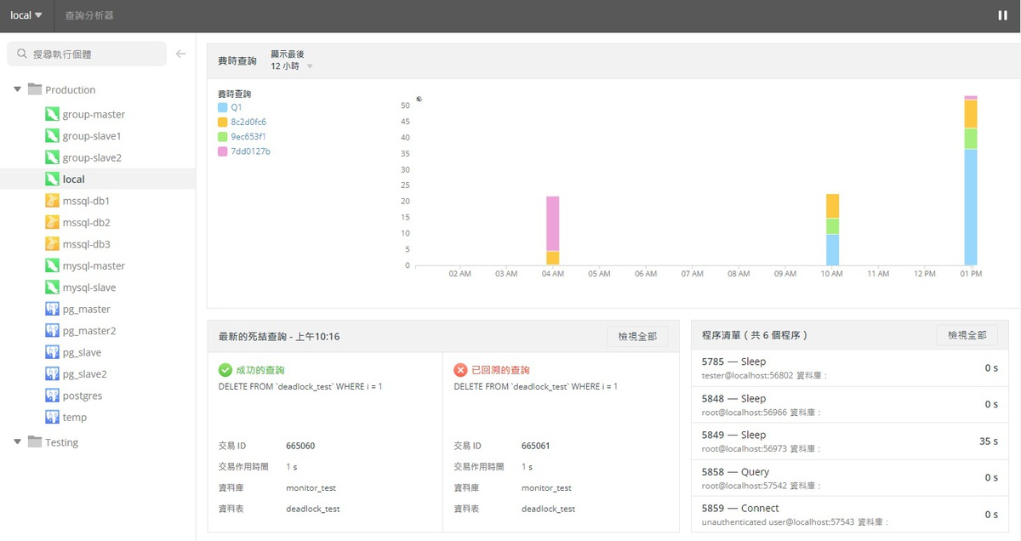The height and width of the screenshot is (541, 1021).
Task: Click the postgres elephant icon
Action: pyautogui.click(x=50, y=395)
